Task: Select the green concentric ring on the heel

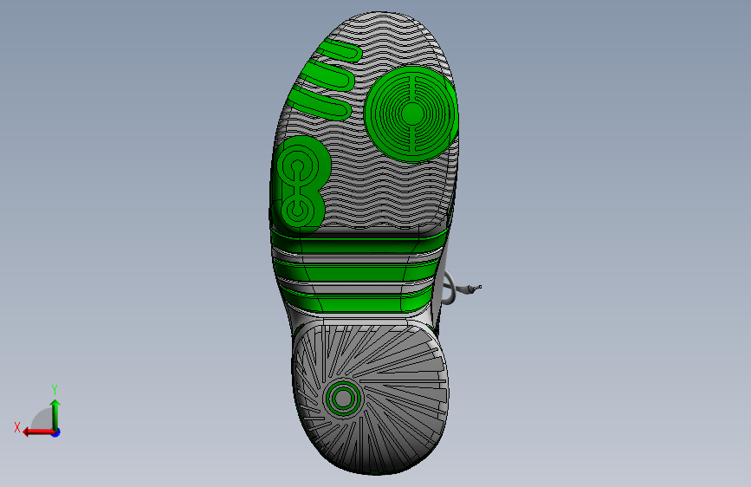Action: click(343, 399)
